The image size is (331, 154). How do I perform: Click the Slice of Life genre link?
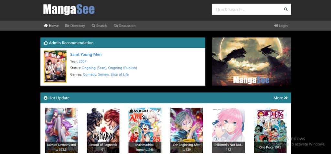pos(120,74)
